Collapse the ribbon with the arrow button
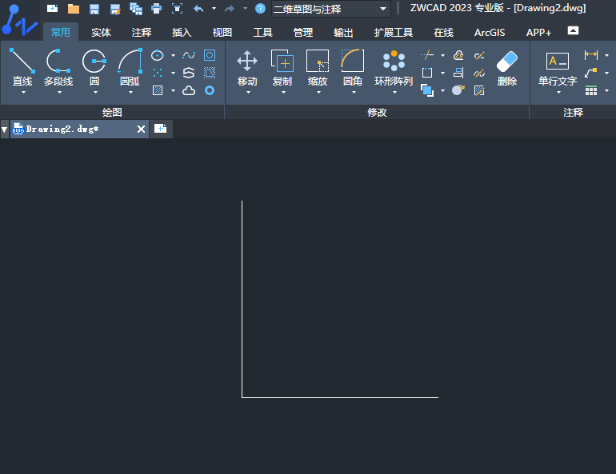Viewport: 616px width, 474px height. click(573, 30)
